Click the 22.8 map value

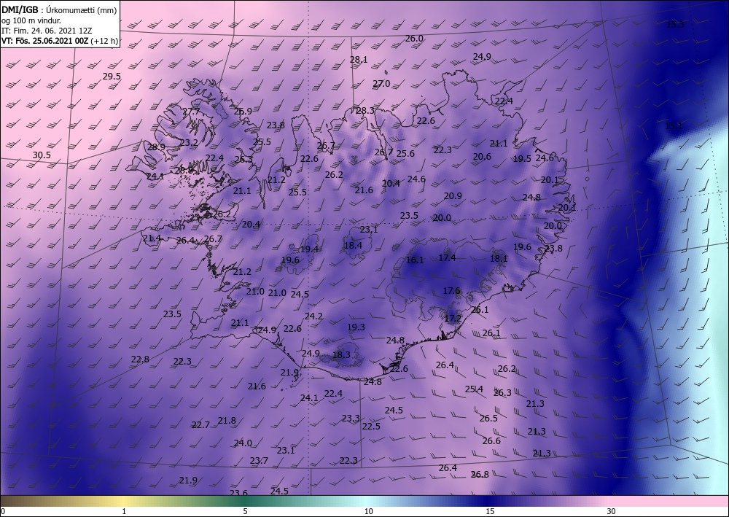click(140, 359)
